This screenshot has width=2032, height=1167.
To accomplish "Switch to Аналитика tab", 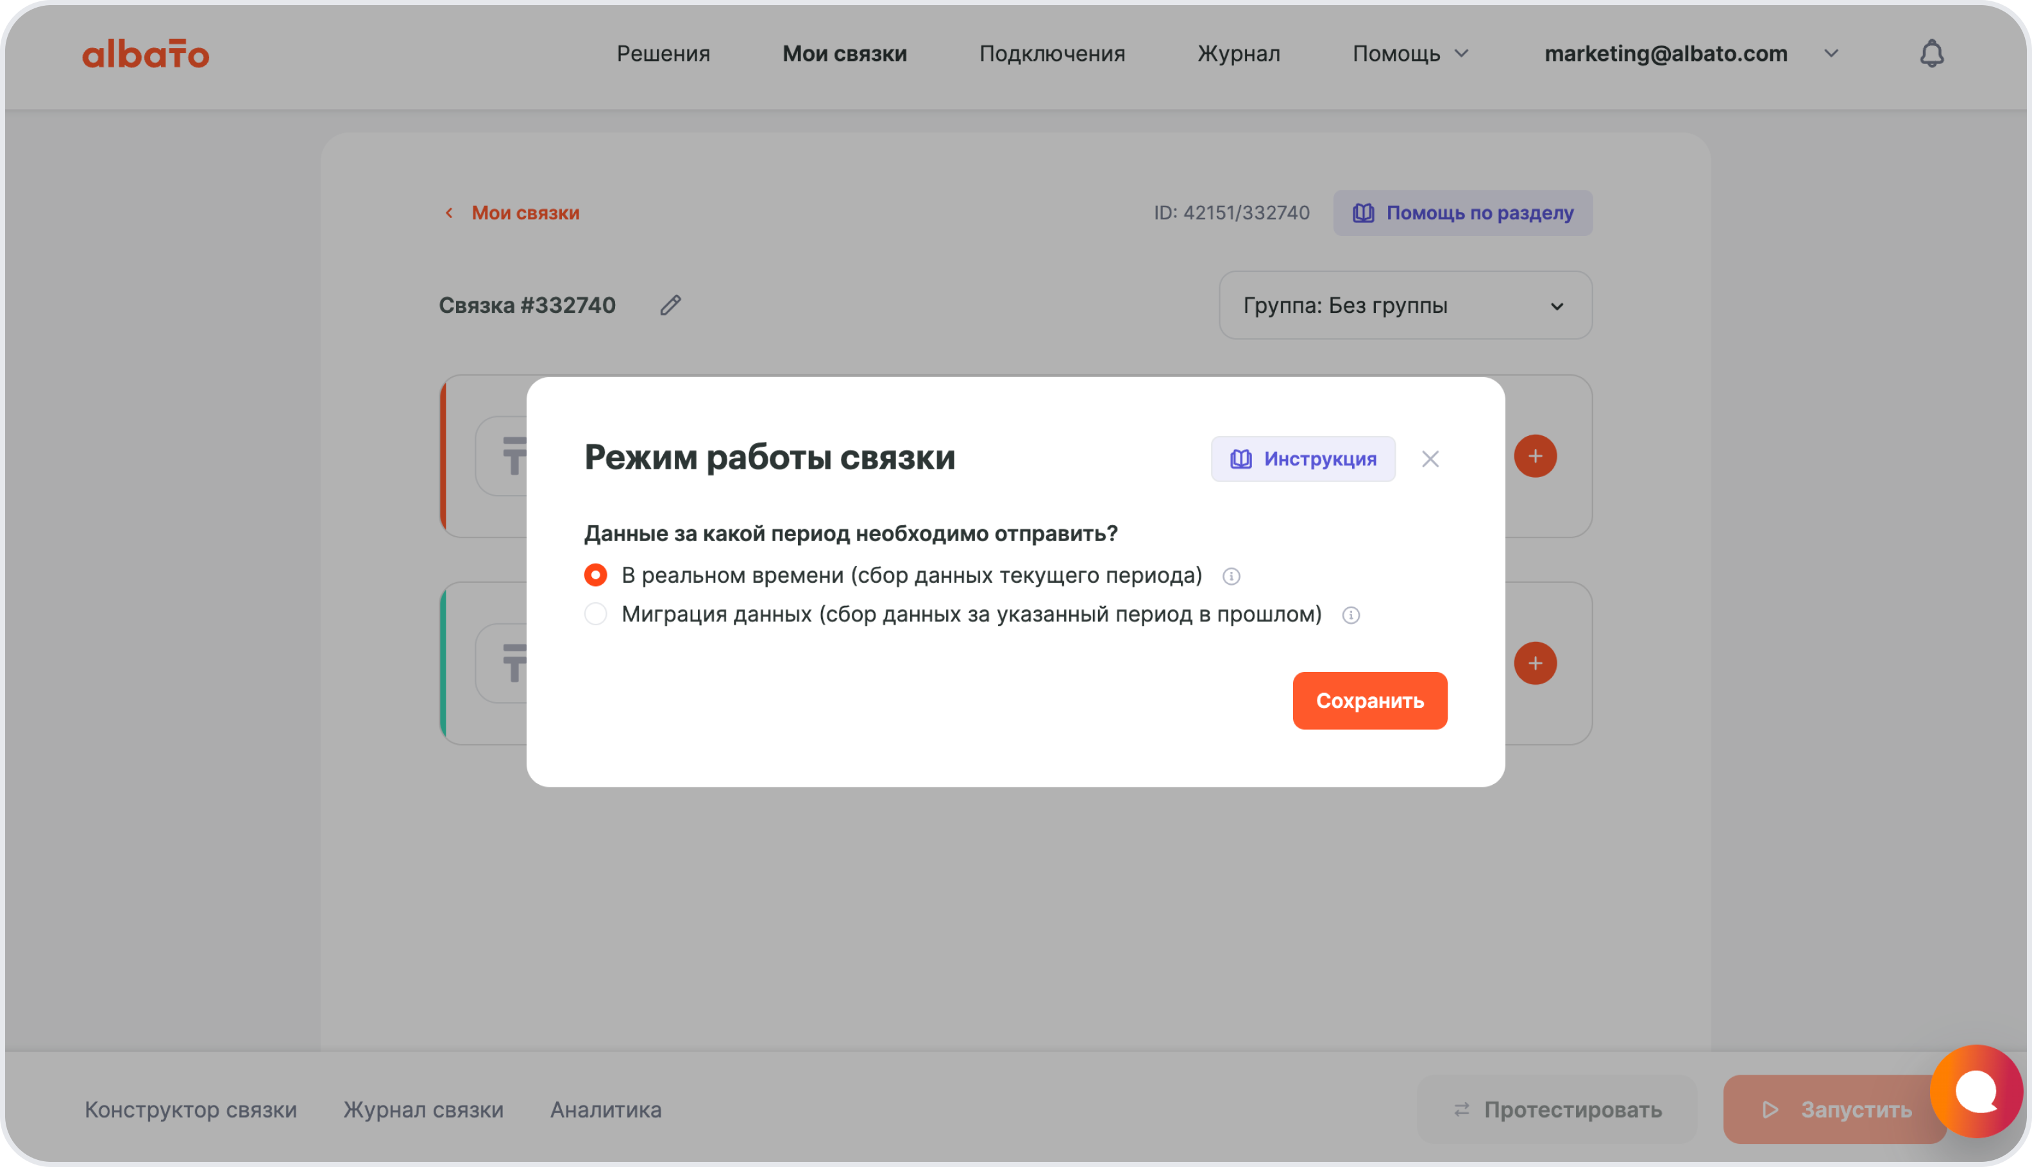I will pos(605,1109).
